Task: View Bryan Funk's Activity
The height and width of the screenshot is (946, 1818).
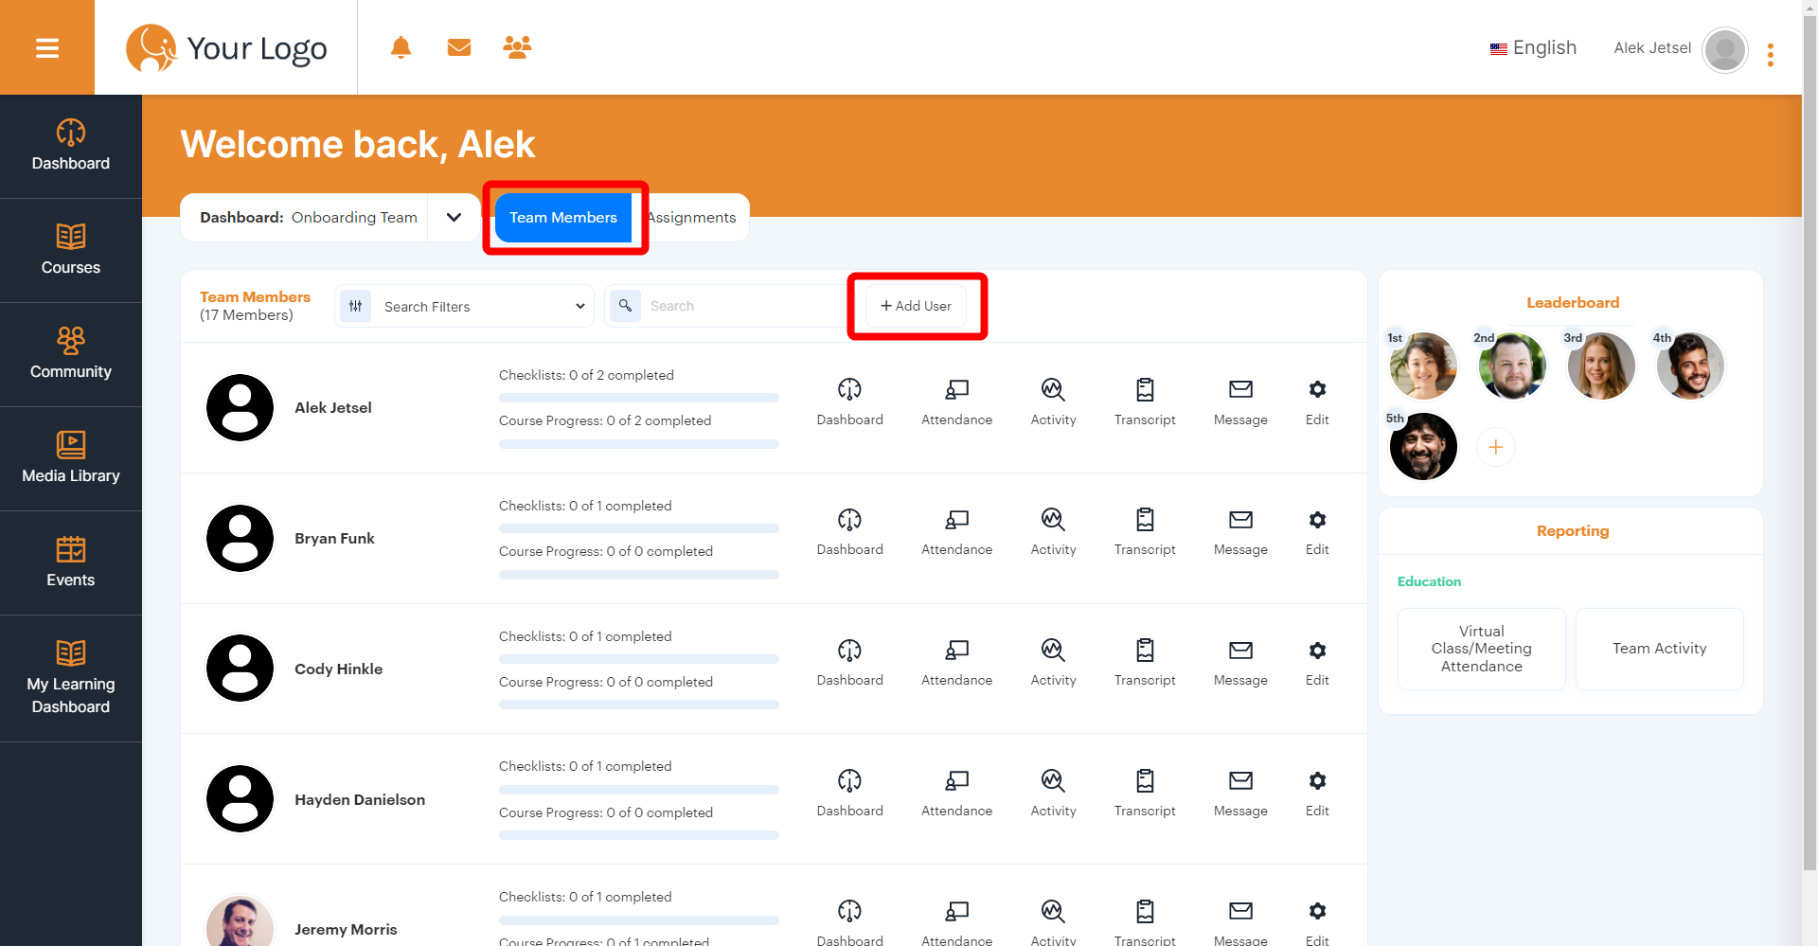Action: [1053, 532]
